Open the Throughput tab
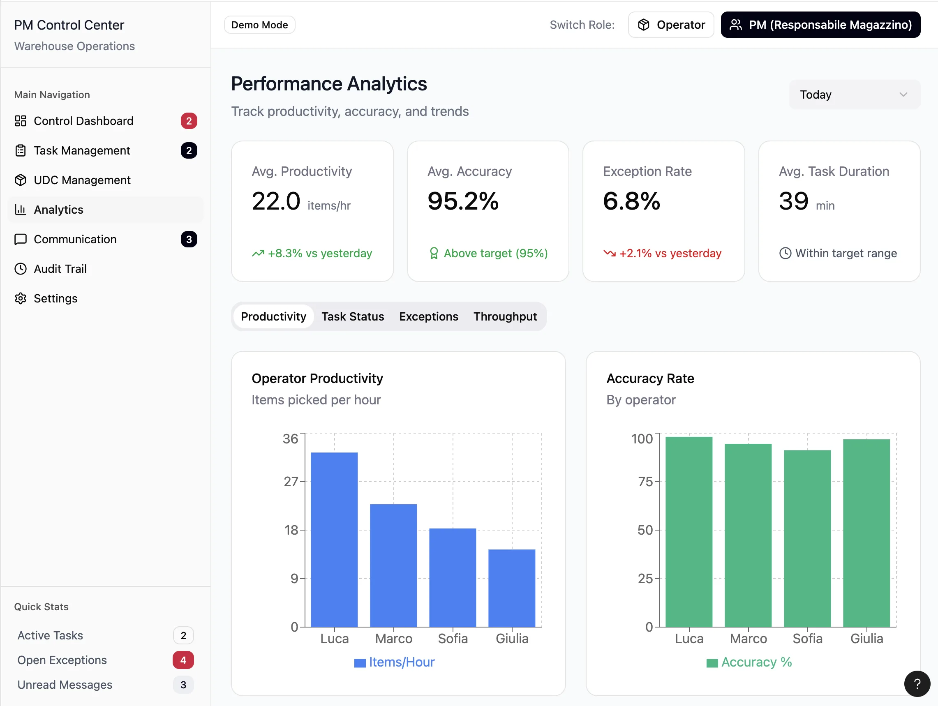The width and height of the screenshot is (938, 706). pos(505,316)
